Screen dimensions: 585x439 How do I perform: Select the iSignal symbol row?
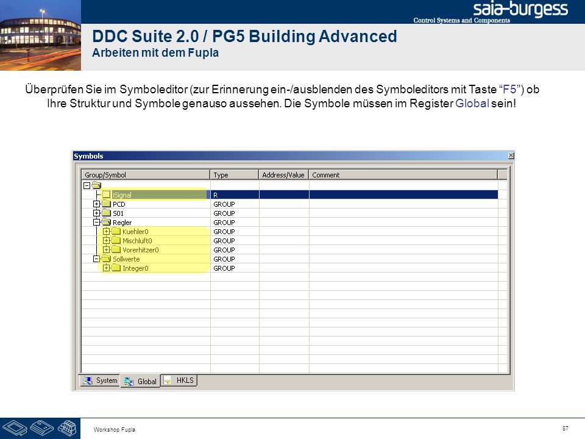(x=289, y=195)
